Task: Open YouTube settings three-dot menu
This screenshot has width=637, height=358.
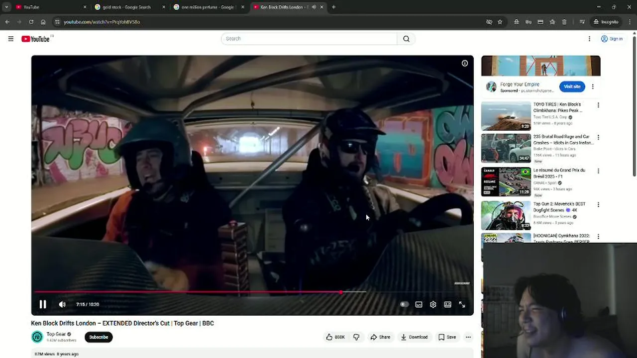Action: pyautogui.click(x=589, y=39)
